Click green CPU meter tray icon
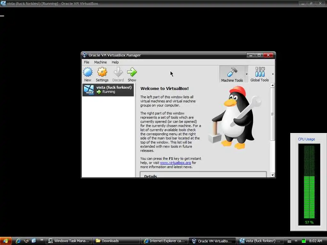 [x=304, y=241]
